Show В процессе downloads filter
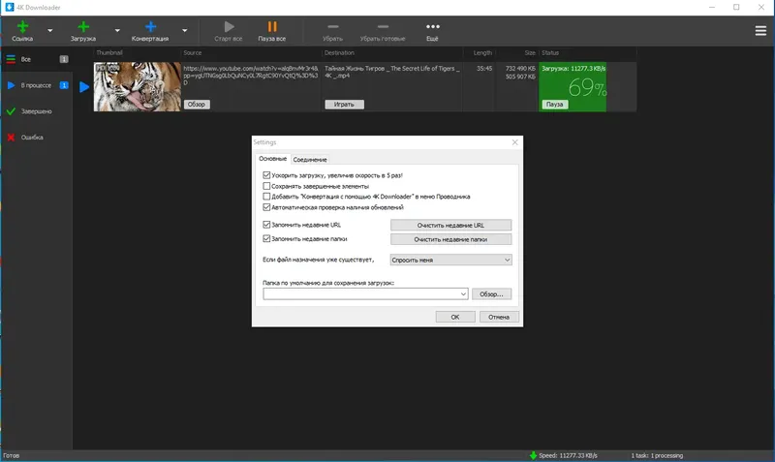The height and width of the screenshot is (462, 775). pyautogui.click(x=37, y=85)
